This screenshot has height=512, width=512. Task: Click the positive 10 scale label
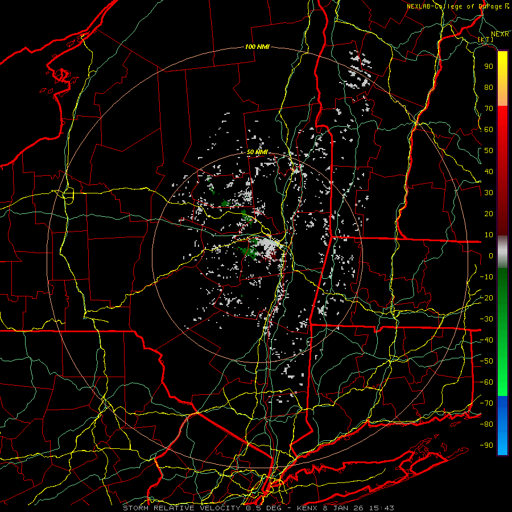(x=489, y=235)
